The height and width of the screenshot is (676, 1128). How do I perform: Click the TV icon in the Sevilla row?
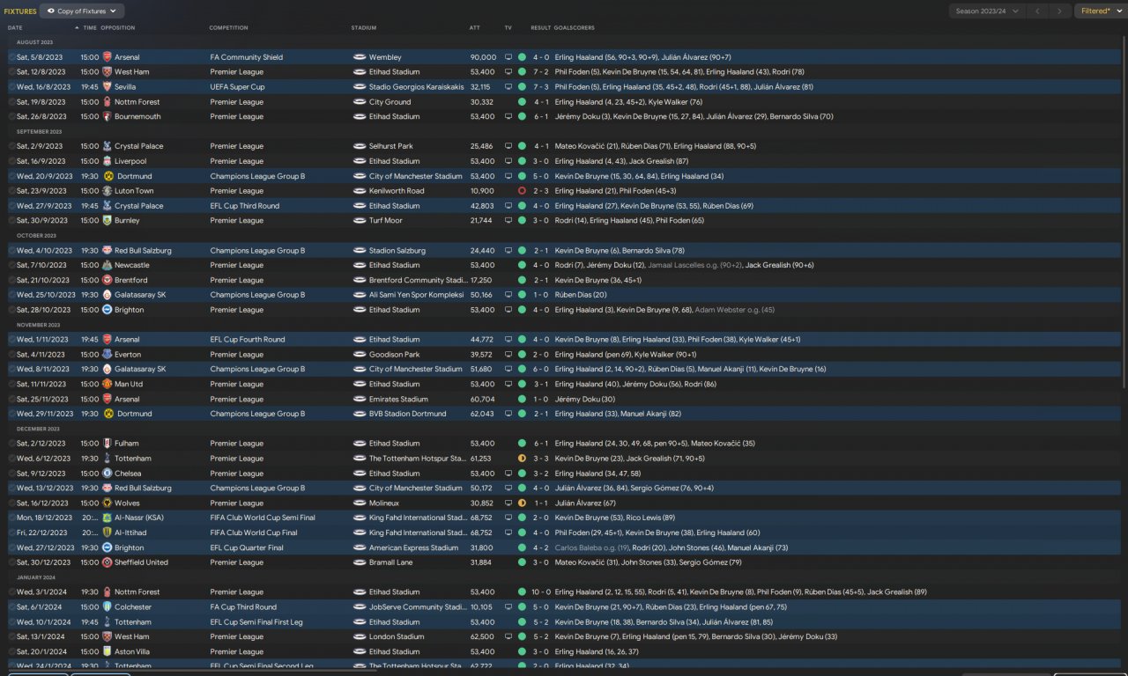(x=508, y=87)
